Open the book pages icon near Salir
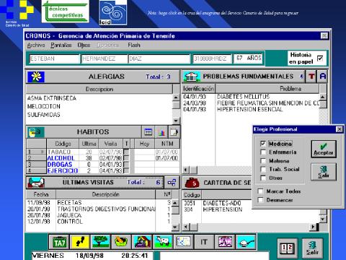Viewport: 346px width, 260px height. click(287, 248)
